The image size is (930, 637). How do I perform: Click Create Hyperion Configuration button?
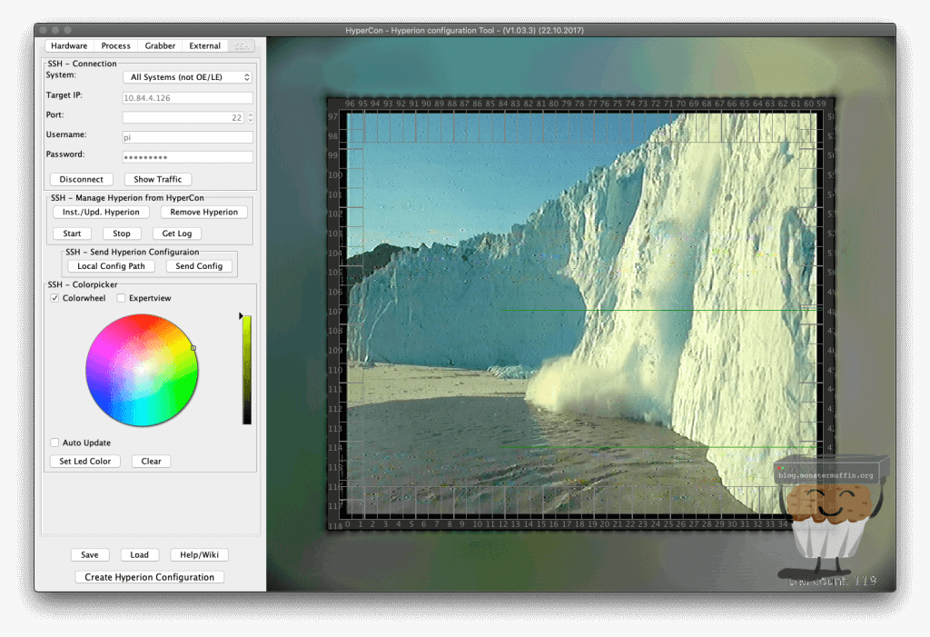pyautogui.click(x=150, y=577)
